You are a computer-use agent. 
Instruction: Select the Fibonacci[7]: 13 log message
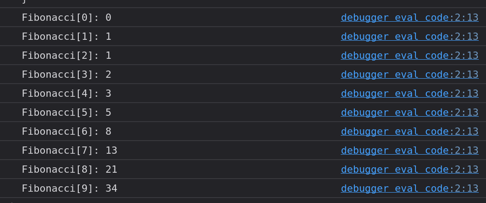pos(69,151)
